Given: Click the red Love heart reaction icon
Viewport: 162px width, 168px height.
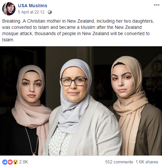Looking at the screenshot, I should click(x=10, y=162).
